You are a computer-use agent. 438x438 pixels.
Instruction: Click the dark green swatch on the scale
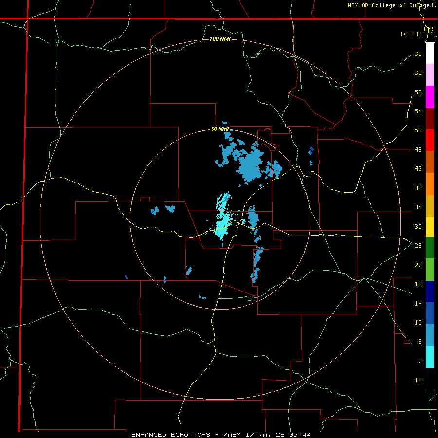pyautogui.click(x=430, y=247)
